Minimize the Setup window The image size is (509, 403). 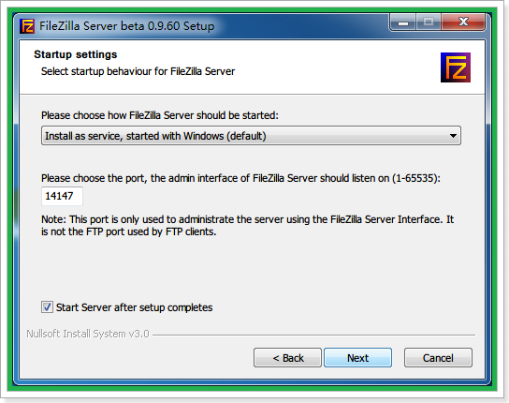403,22
